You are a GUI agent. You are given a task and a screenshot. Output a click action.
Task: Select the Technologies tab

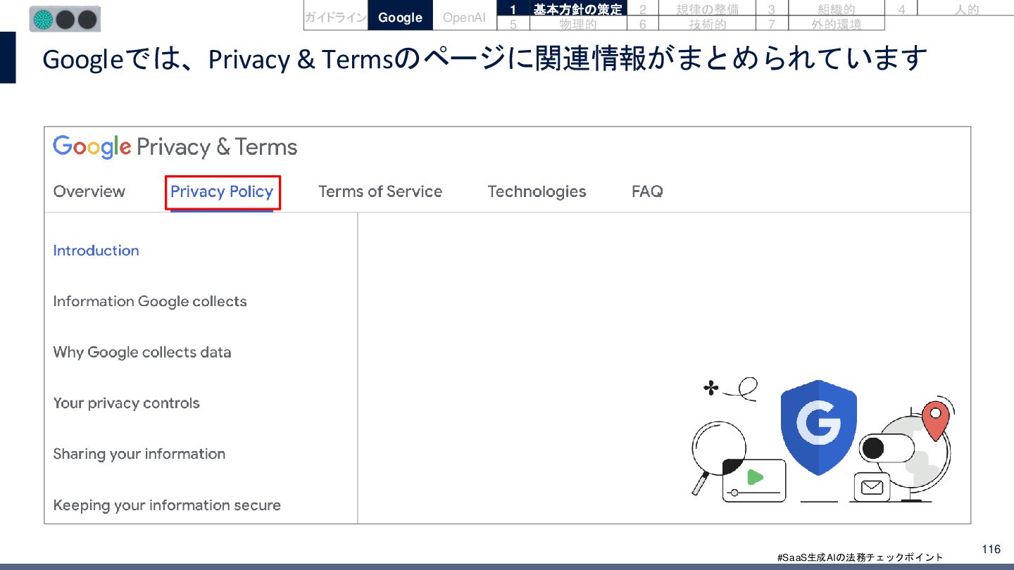[x=537, y=191]
